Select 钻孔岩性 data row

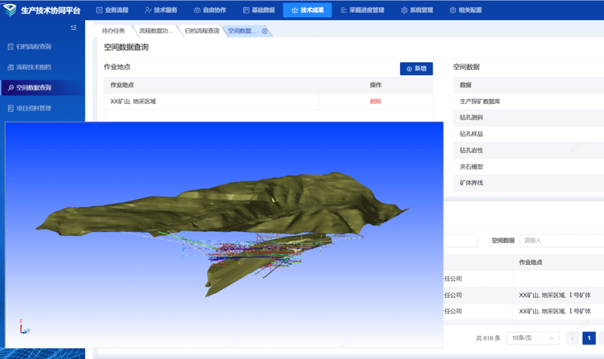[x=528, y=150]
